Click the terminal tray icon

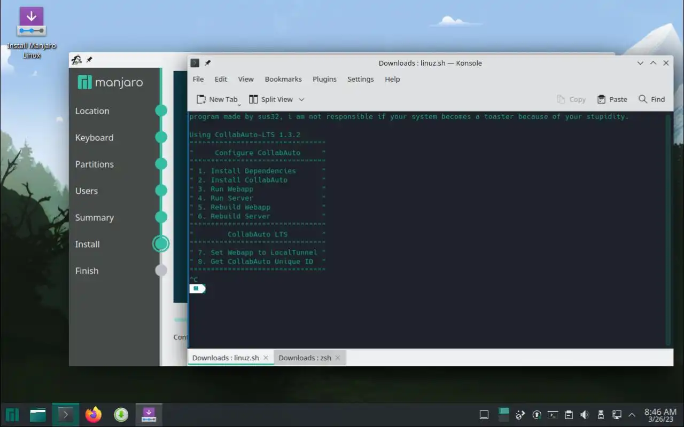553,415
